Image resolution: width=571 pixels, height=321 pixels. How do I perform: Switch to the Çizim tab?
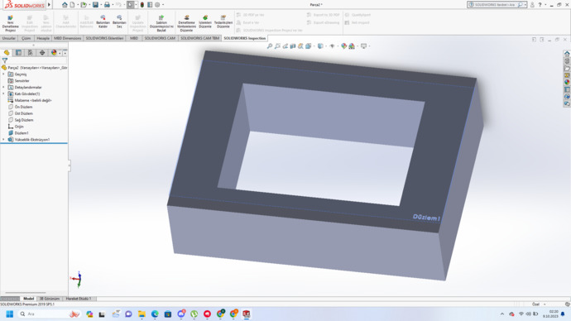(x=26, y=38)
